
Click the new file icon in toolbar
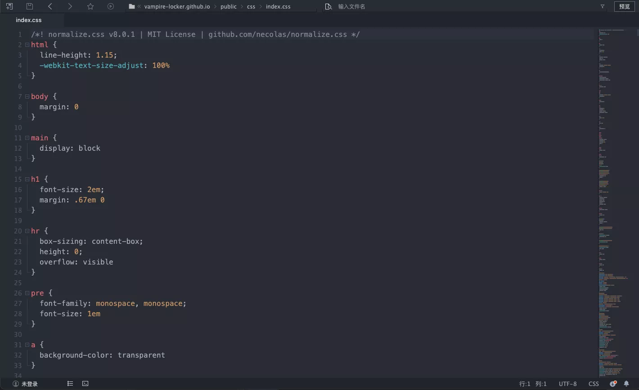(9, 6)
